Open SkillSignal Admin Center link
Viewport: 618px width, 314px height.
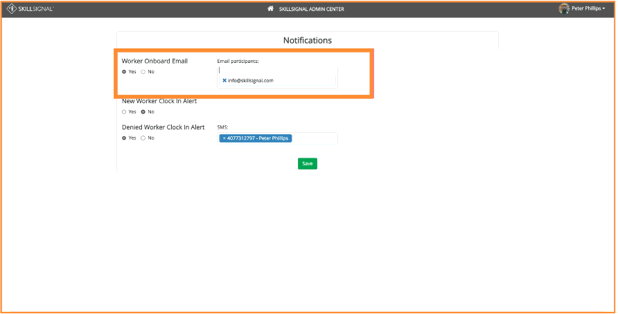click(x=311, y=9)
